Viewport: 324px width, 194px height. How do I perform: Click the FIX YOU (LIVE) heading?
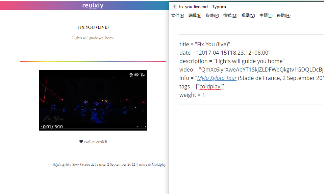click(93, 27)
